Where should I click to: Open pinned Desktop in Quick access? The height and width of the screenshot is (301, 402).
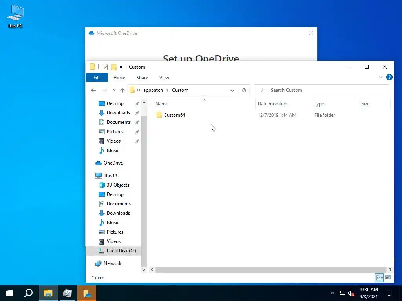[x=115, y=103]
